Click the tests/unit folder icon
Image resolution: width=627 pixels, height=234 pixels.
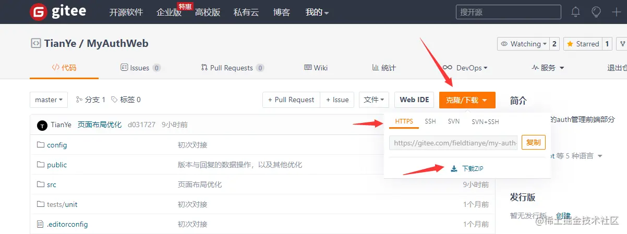coord(41,204)
